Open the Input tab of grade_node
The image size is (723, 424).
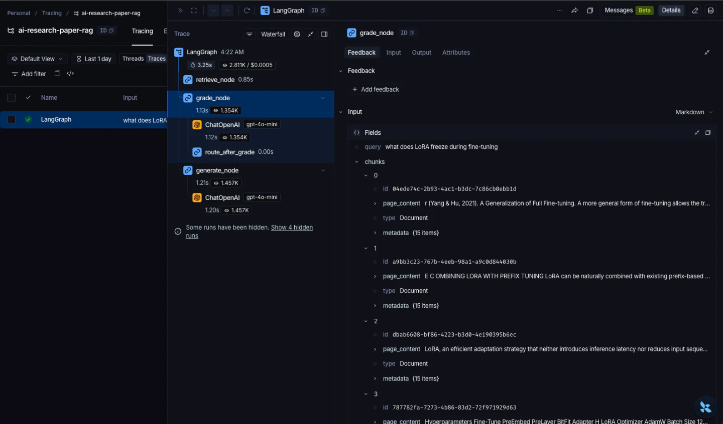tap(394, 53)
